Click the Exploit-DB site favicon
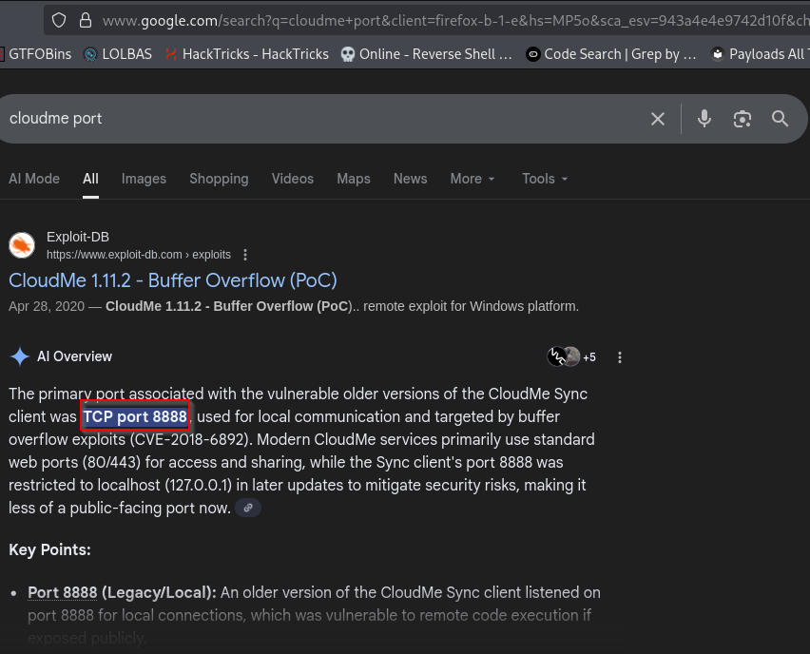The image size is (810, 654). point(22,245)
